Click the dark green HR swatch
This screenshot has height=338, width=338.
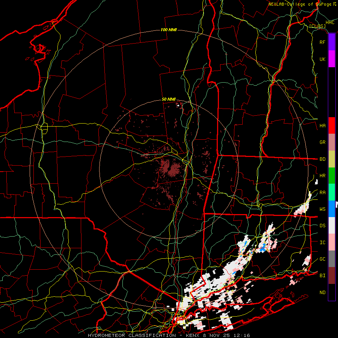click(x=332, y=176)
